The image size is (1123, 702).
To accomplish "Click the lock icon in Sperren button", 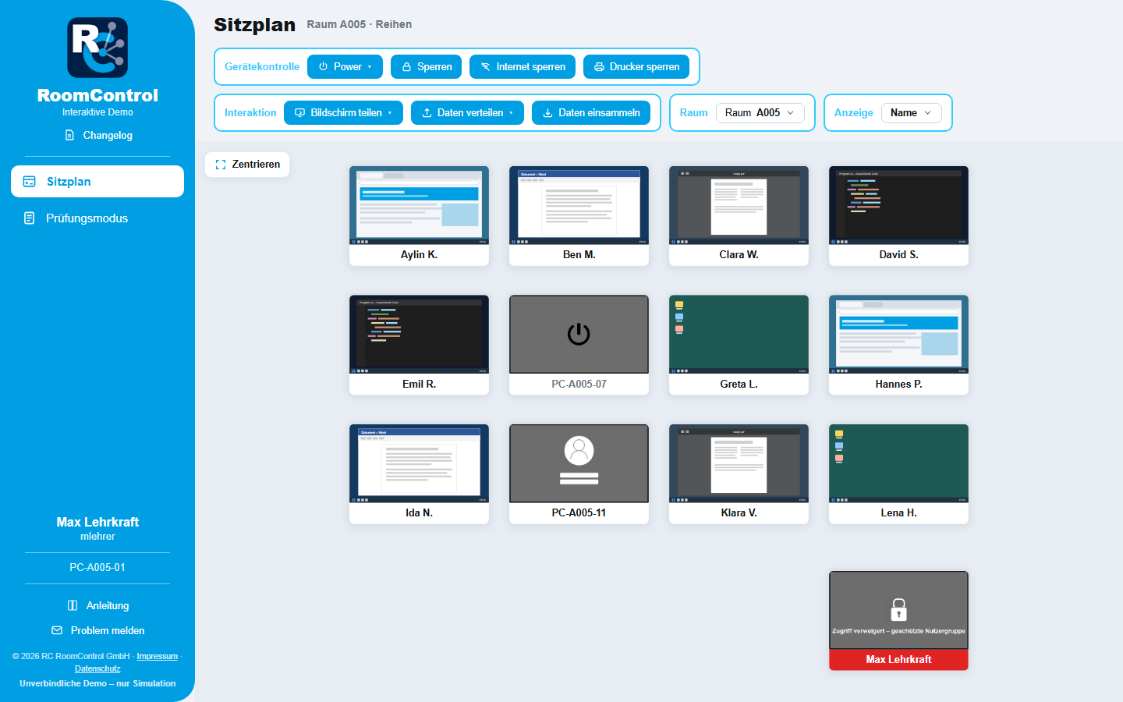I will [x=406, y=67].
